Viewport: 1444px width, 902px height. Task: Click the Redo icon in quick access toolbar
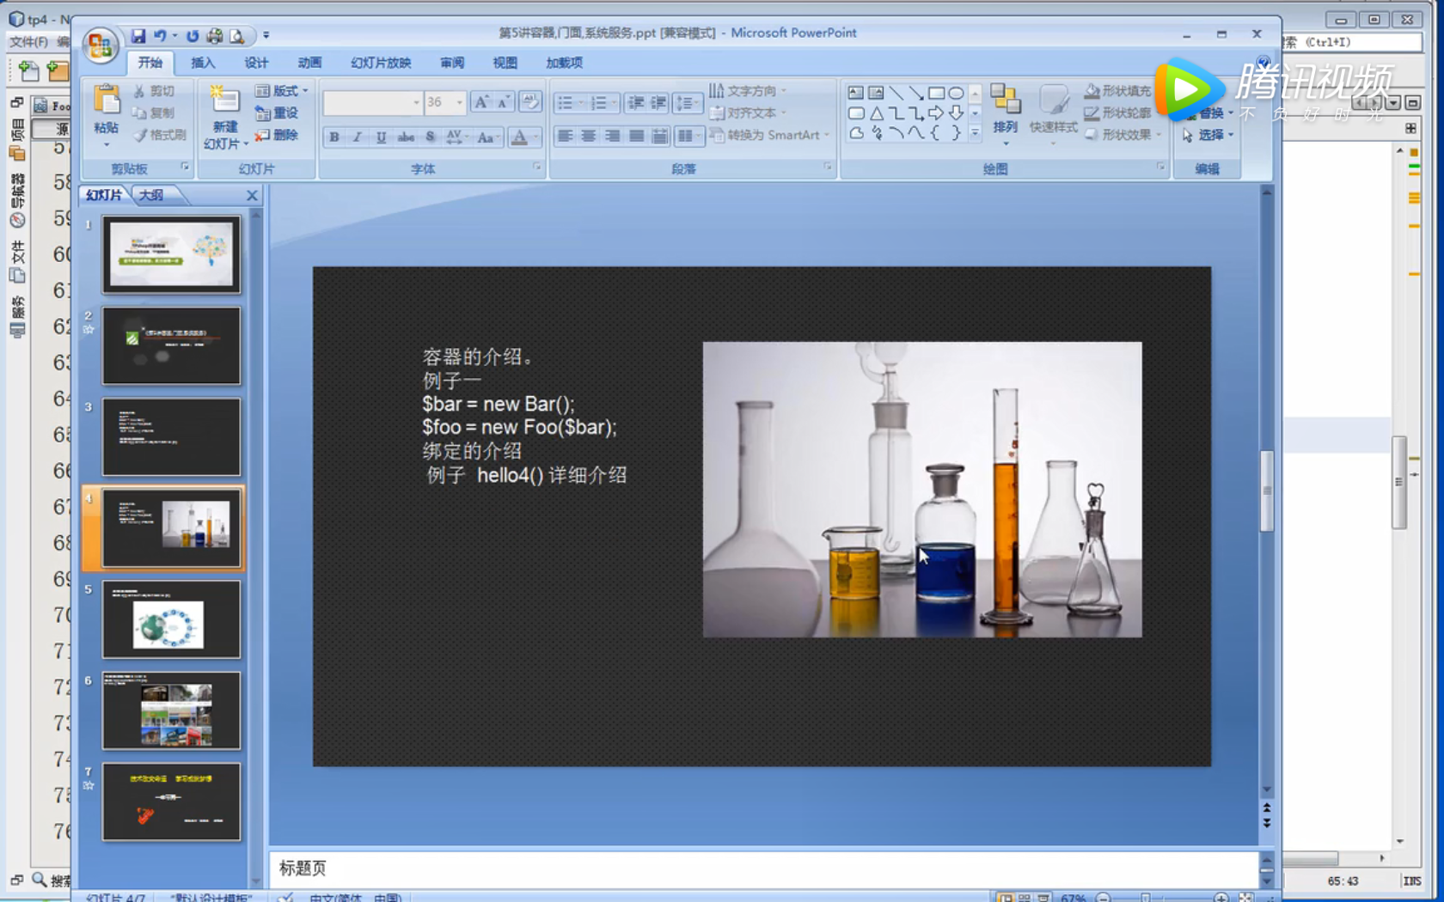click(193, 35)
